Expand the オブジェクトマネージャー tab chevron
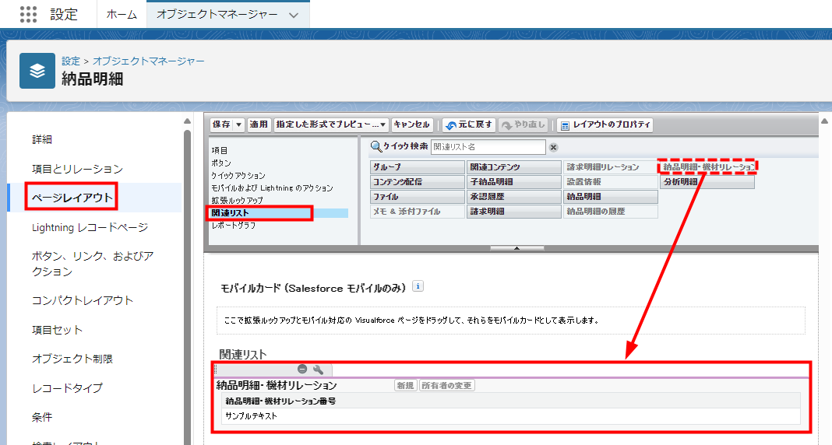 [293, 15]
